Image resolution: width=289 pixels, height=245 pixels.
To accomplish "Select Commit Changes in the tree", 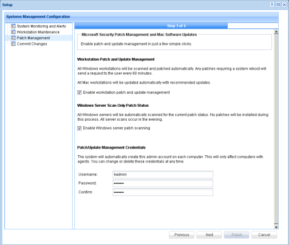I will pyautogui.click(x=32, y=44).
